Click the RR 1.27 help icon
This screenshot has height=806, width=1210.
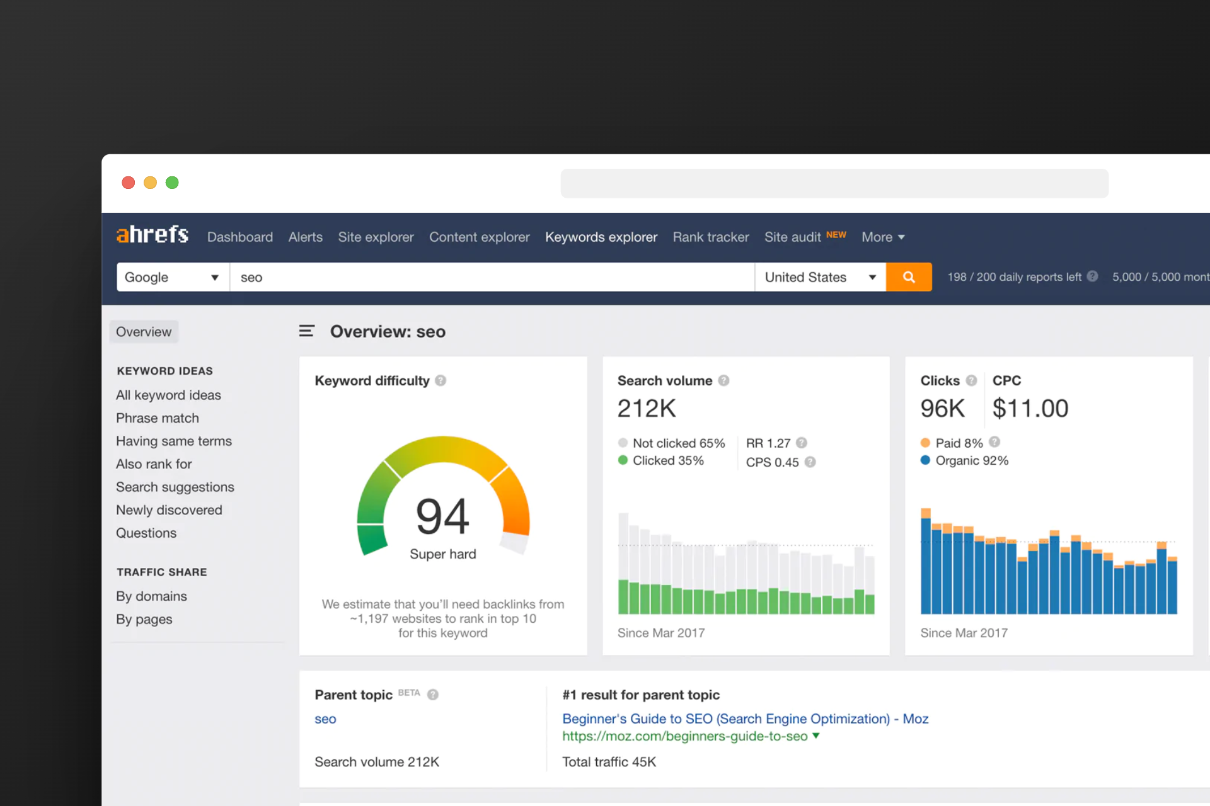802,443
